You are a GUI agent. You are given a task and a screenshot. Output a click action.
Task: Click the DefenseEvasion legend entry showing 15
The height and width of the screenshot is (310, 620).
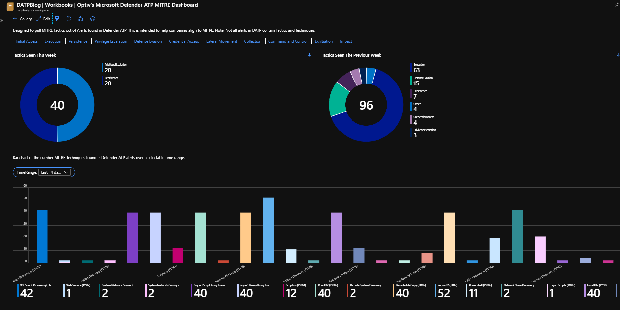click(x=422, y=81)
